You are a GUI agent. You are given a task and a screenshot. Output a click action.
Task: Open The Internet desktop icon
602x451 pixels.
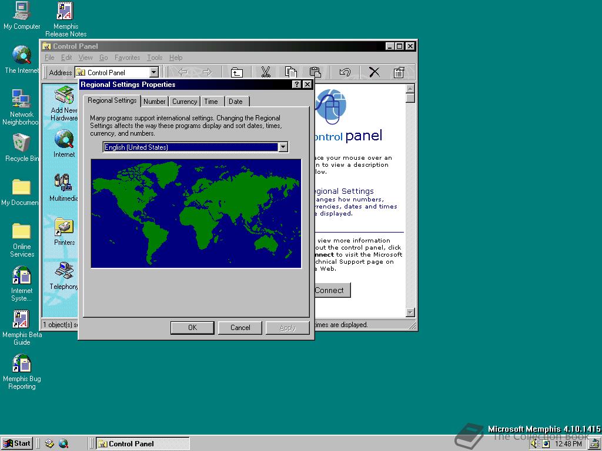(x=22, y=59)
